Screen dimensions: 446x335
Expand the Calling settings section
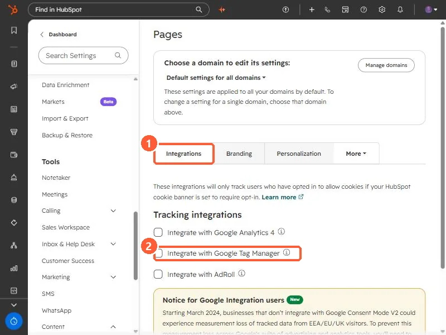pyautogui.click(x=113, y=211)
